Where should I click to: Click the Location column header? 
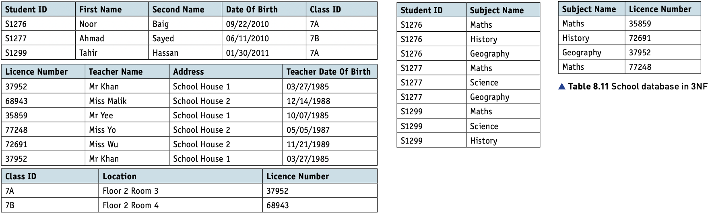coord(181,176)
